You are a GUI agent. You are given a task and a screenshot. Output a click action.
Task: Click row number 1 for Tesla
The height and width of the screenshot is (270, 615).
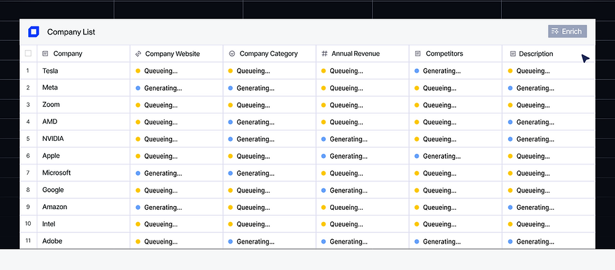pos(28,71)
